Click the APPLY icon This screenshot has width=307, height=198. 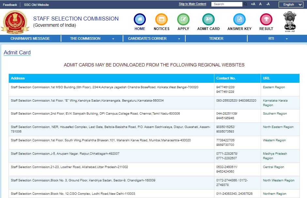[183, 20]
